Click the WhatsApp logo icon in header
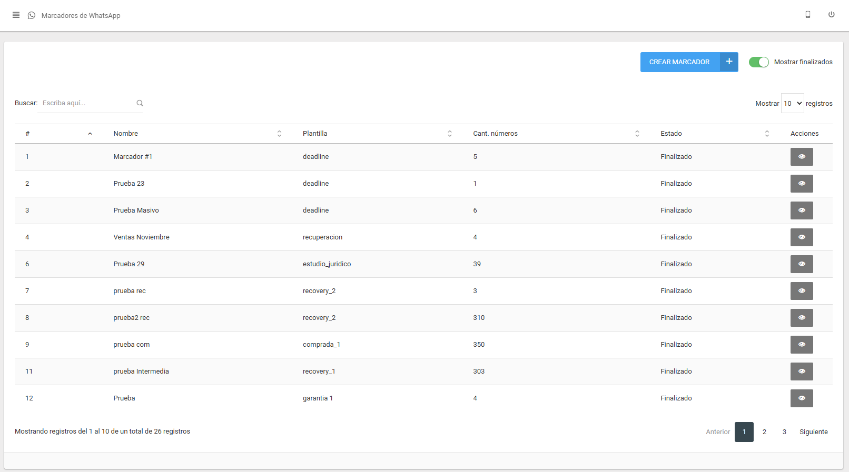 (x=32, y=15)
